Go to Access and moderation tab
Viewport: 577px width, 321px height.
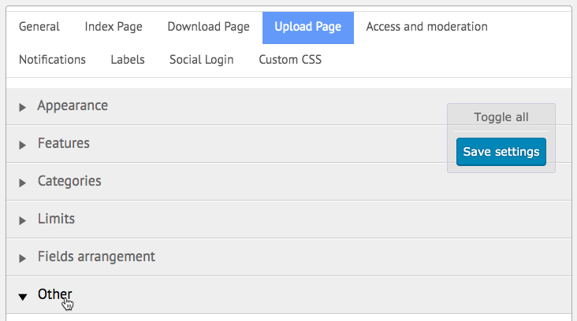[x=426, y=27]
